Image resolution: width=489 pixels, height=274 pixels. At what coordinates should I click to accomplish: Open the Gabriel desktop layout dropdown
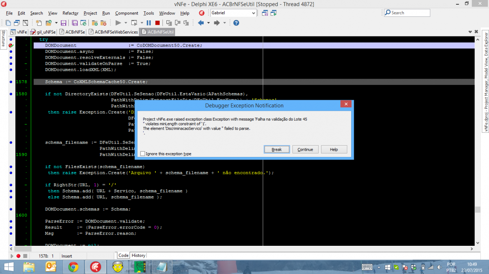tap(253, 13)
